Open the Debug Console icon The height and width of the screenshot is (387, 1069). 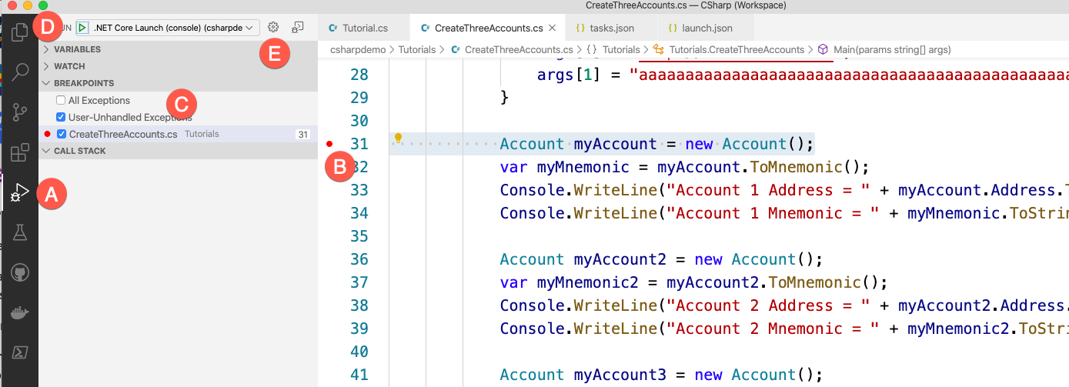tap(298, 28)
